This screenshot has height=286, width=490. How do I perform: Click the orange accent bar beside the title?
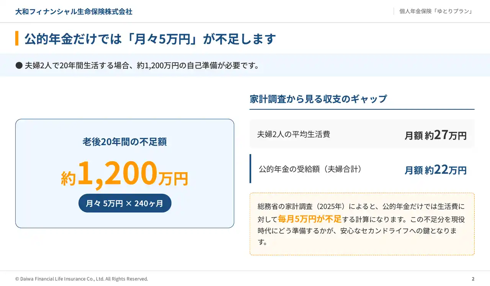point(17,39)
